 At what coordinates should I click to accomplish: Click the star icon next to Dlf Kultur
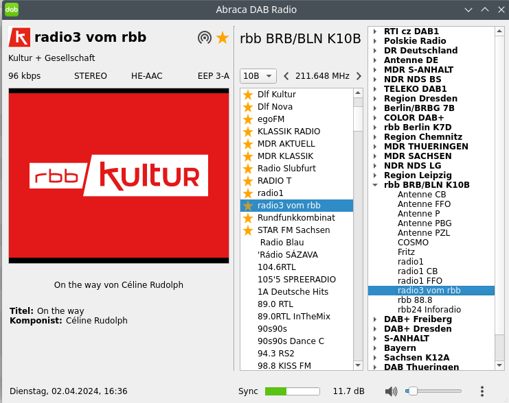(x=248, y=95)
